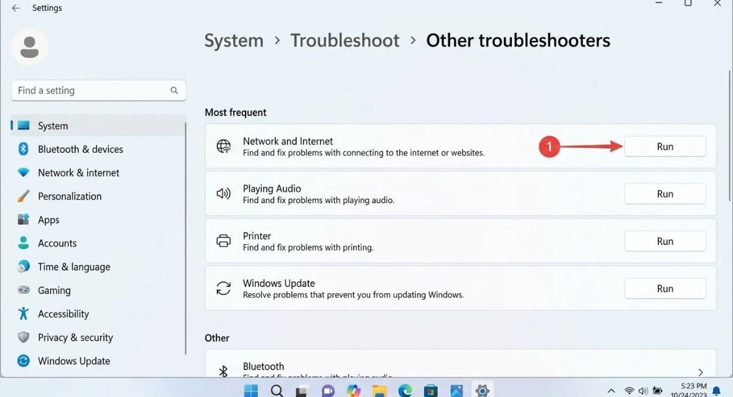Viewport: 733px width, 397px height.
Task: Click the Most frequent section heading
Action: (x=236, y=112)
